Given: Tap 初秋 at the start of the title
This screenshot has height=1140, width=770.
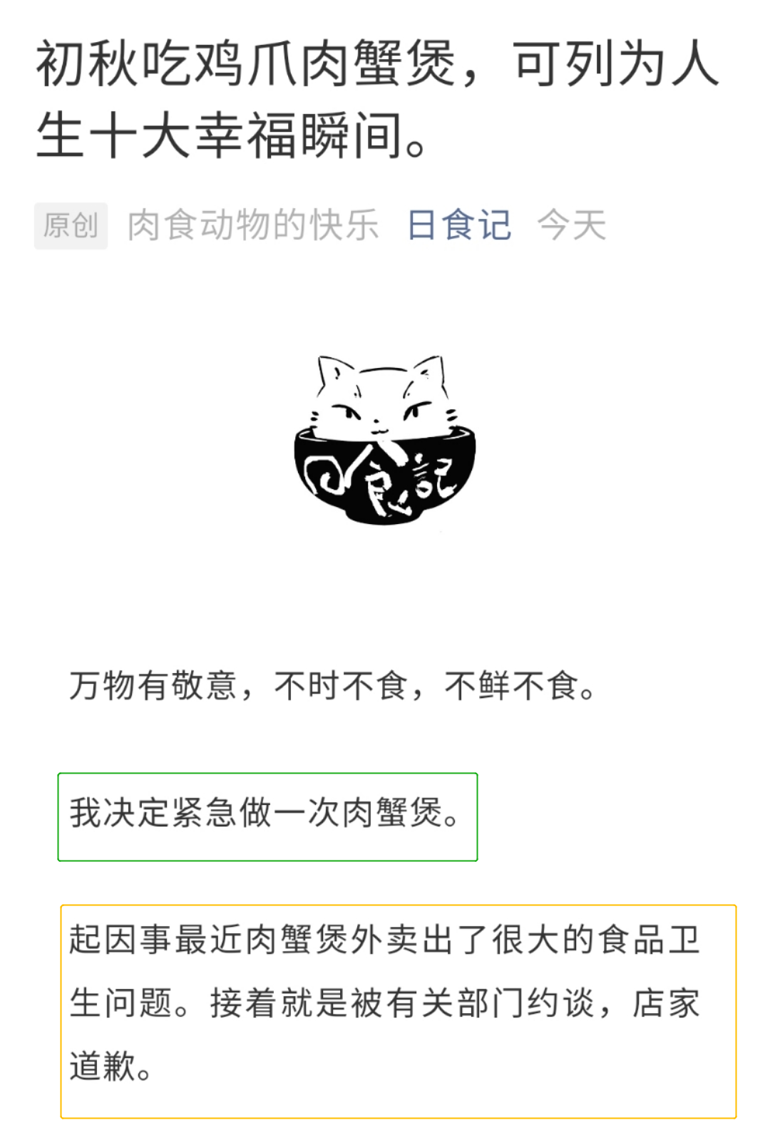Looking at the screenshot, I should click(x=87, y=64).
